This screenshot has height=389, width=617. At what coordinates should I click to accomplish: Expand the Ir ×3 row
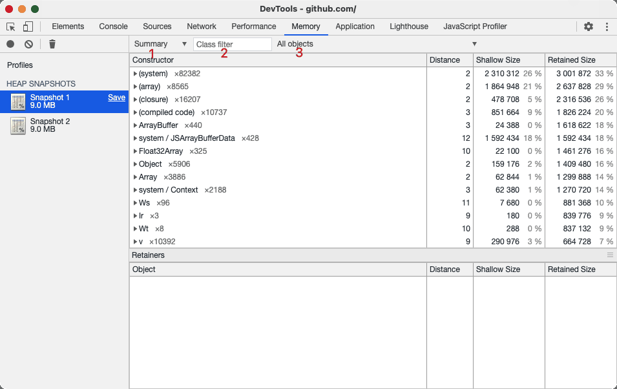pyautogui.click(x=136, y=216)
